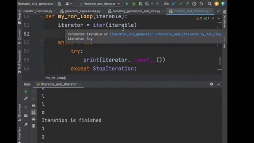This screenshot has width=254, height=143.
Task: Click the colorful JetBrains icon at far right
Action: click(x=223, y=4)
